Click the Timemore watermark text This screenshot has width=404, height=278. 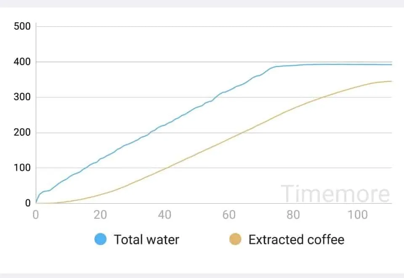coord(335,194)
